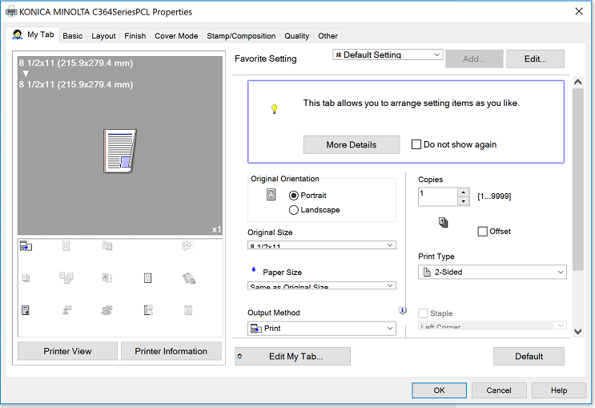Click the blue arrow icon beside Paper Size

click(254, 269)
